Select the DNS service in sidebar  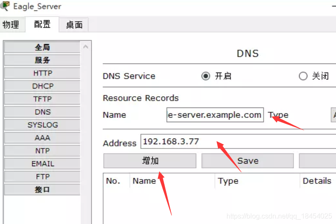42,112
